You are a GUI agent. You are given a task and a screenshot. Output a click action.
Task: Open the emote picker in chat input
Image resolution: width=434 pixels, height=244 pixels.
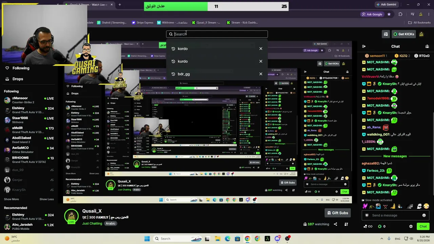click(424, 215)
